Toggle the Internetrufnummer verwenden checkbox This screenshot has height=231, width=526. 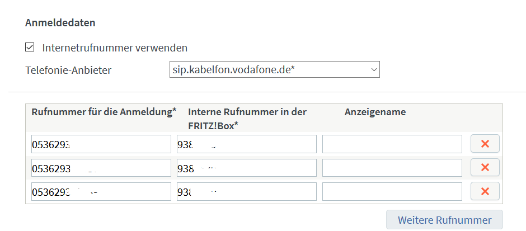coord(30,48)
